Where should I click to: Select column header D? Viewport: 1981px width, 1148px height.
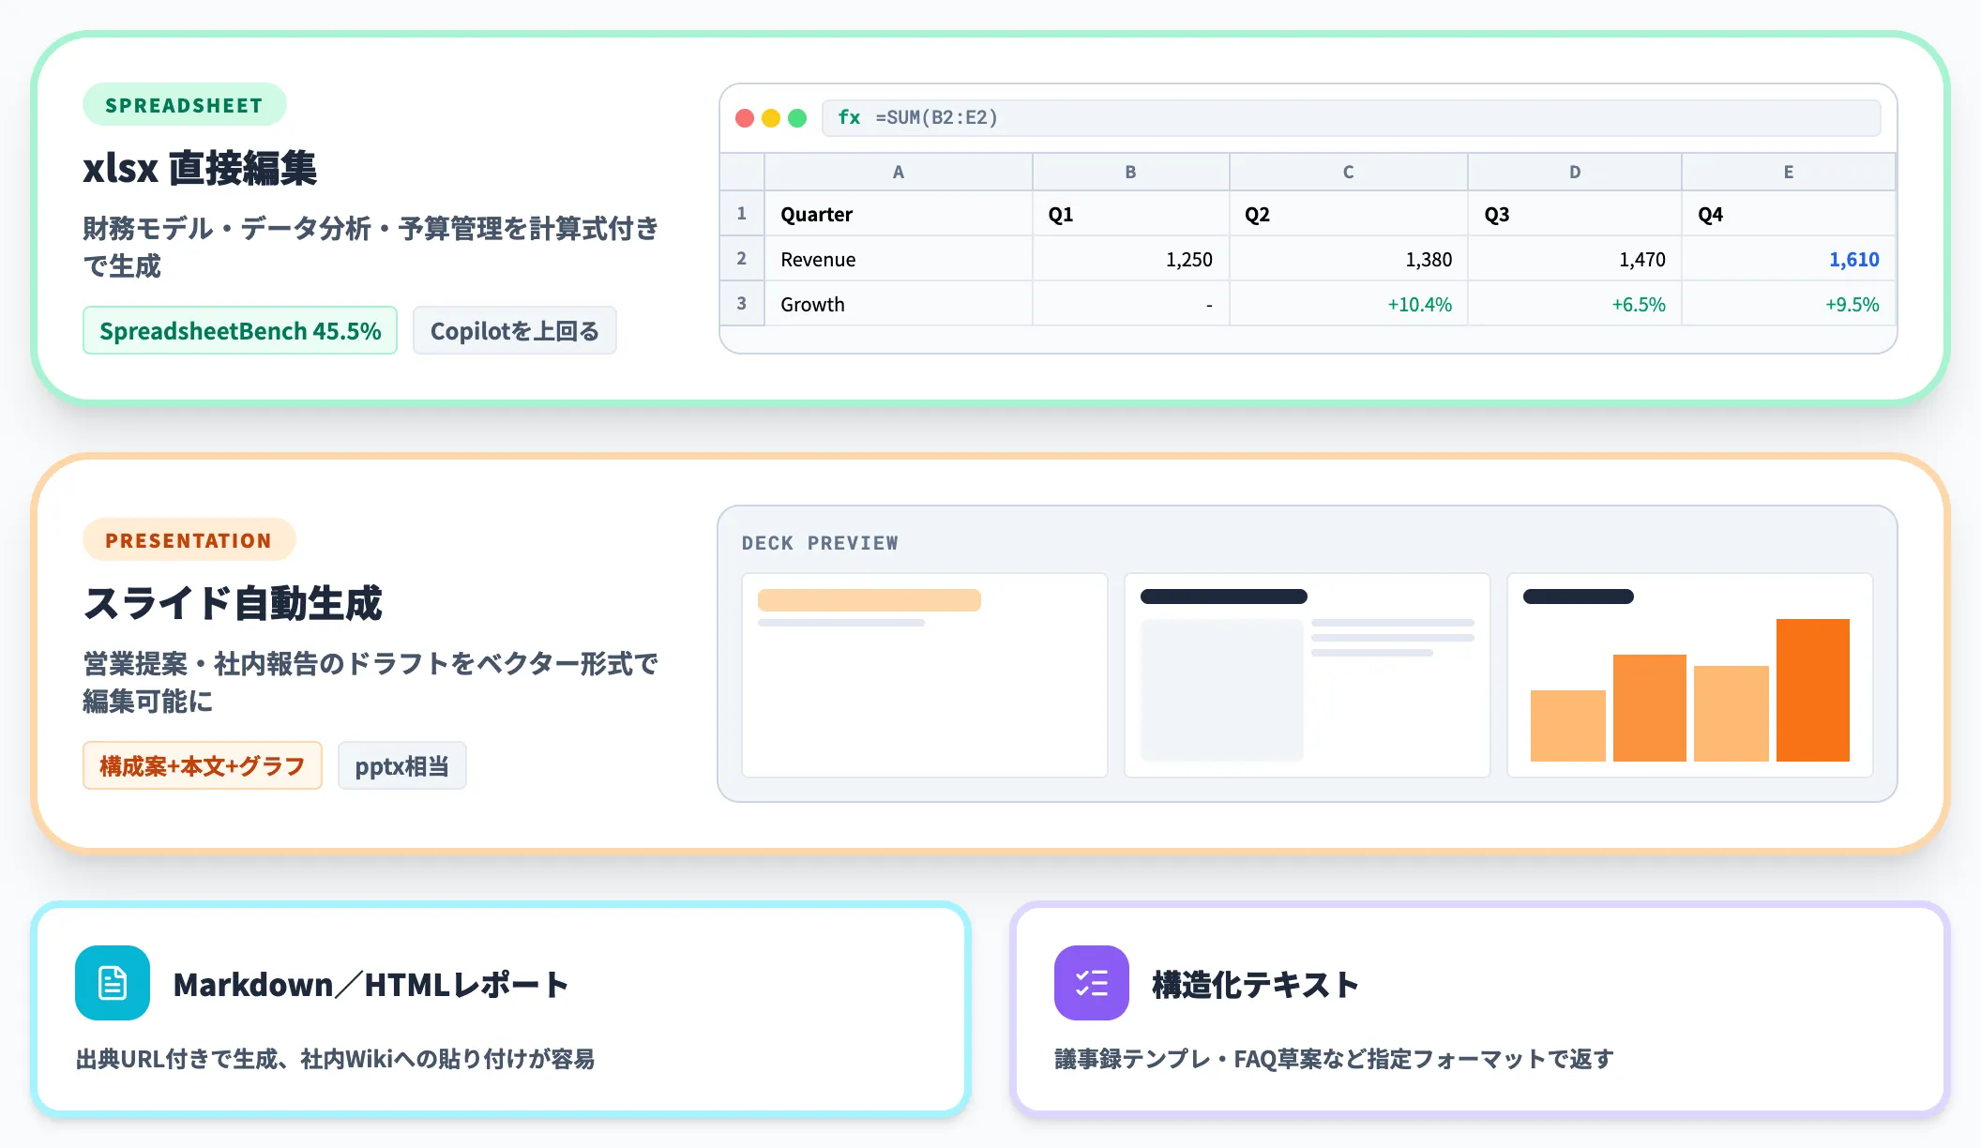pyautogui.click(x=1575, y=173)
